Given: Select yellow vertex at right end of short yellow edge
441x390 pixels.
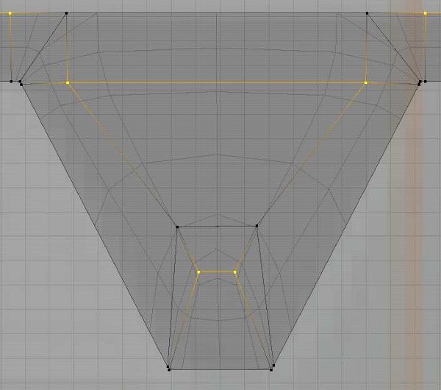Looking at the screenshot, I should pyautogui.click(x=235, y=272).
